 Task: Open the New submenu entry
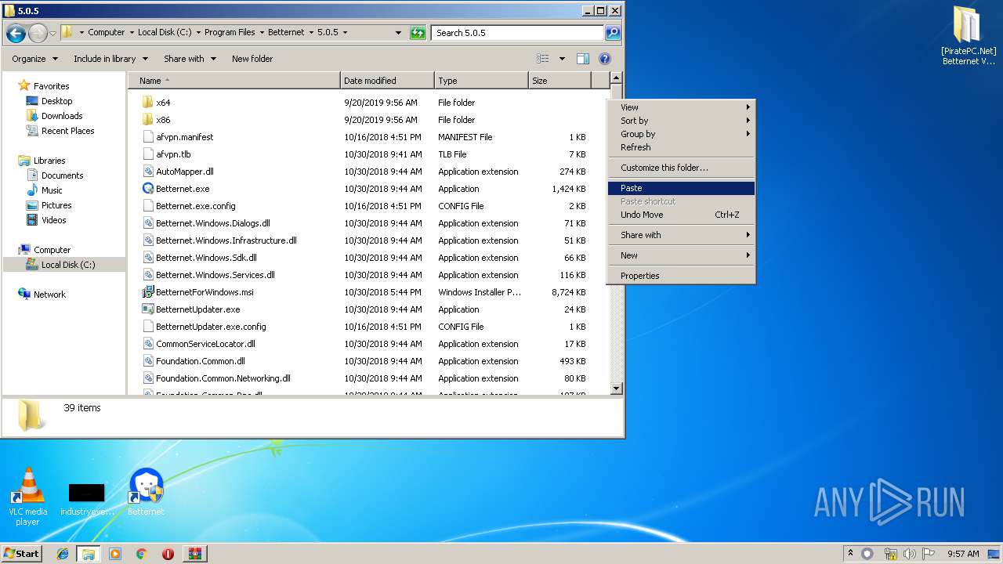tap(681, 255)
